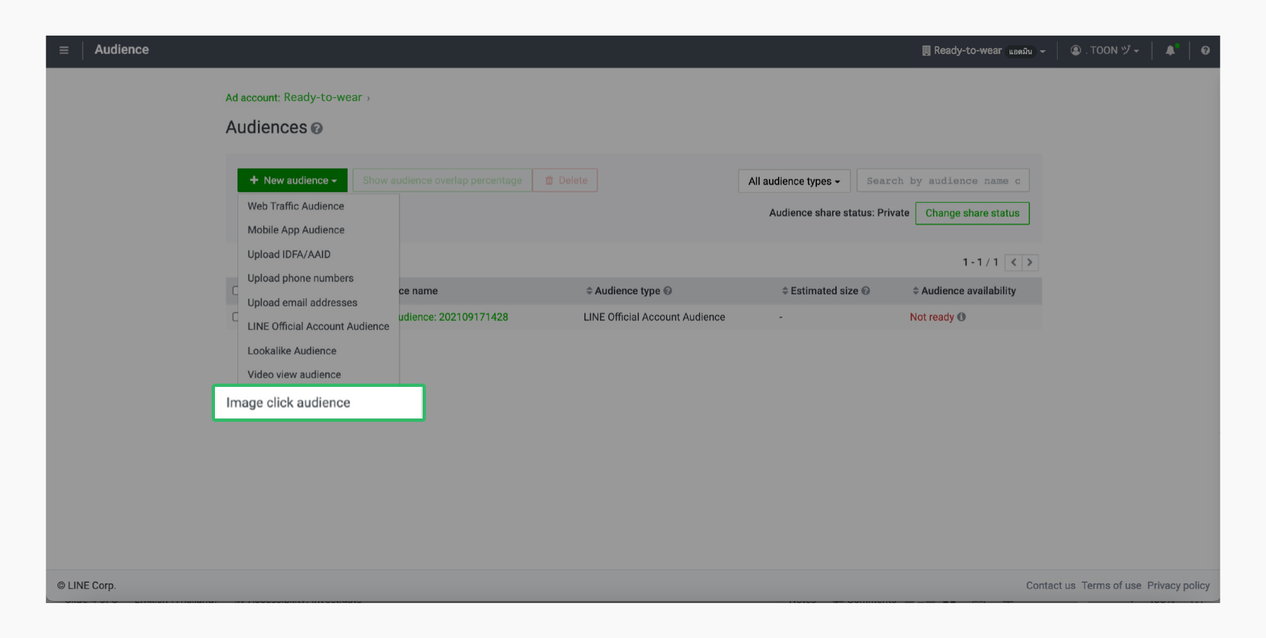Go to next page of results
Image resolution: width=1266 pixels, height=638 pixels.
pyautogui.click(x=1030, y=262)
